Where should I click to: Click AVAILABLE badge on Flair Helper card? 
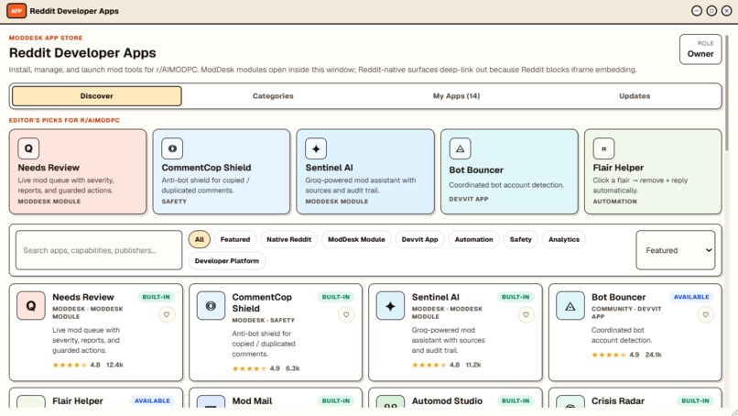pyautogui.click(x=152, y=400)
